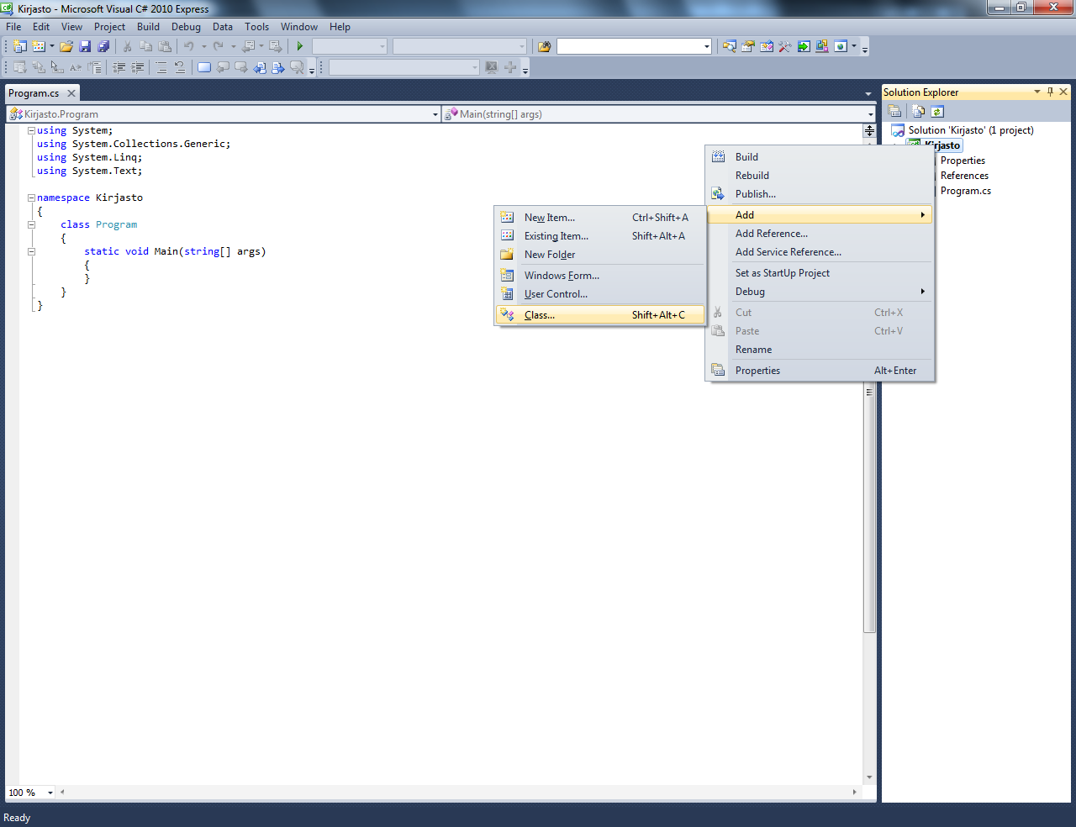Click Rename in the context menu
Screen dimensions: 1076x827
(820, 350)
